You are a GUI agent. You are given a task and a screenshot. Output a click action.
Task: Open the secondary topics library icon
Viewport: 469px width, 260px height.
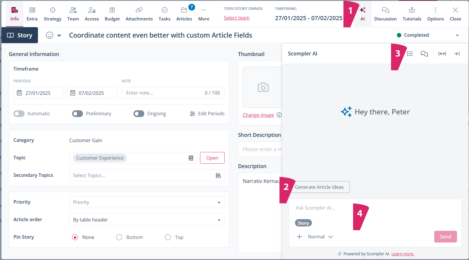pos(218,175)
